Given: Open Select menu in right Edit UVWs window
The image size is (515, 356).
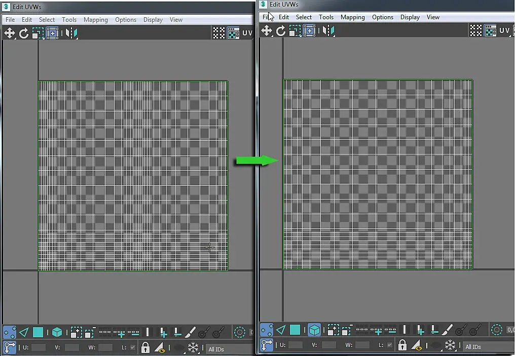Looking at the screenshot, I should pyautogui.click(x=304, y=17).
